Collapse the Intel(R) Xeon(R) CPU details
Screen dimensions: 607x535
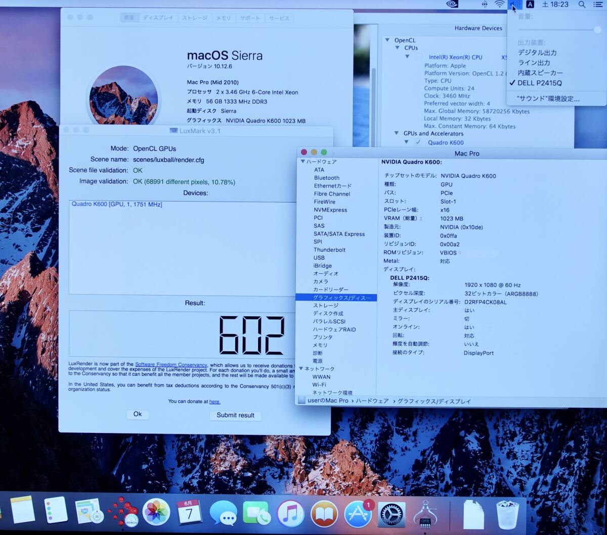point(407,57)
